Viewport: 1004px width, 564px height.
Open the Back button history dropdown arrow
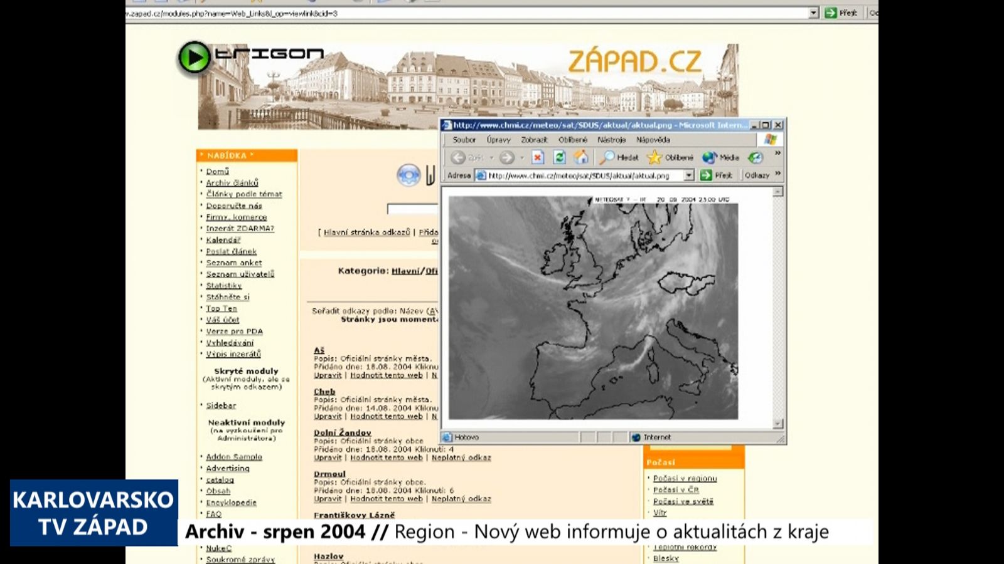pos(491,158)
